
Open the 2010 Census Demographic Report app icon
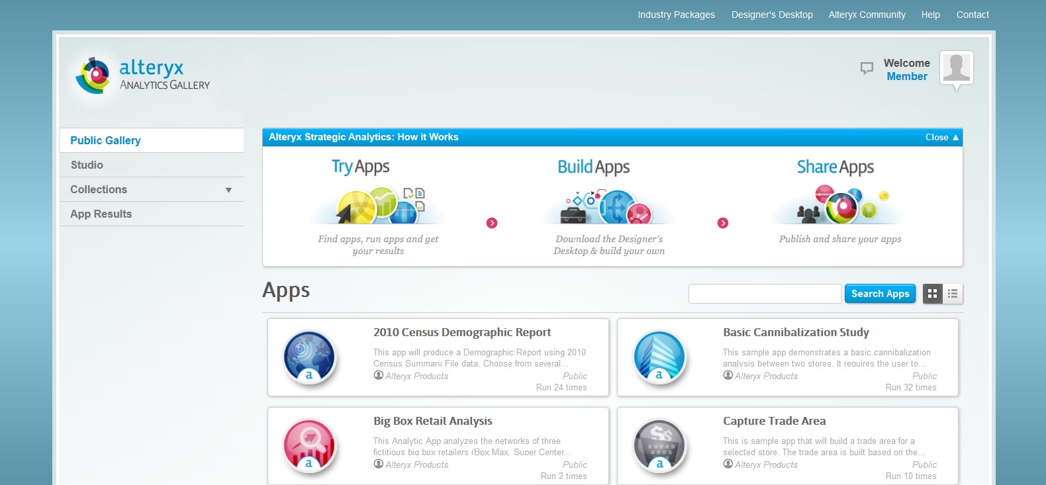pos(310,357)
